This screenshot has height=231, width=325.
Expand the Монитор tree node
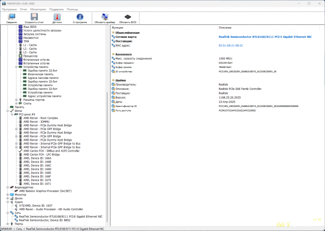8,195
